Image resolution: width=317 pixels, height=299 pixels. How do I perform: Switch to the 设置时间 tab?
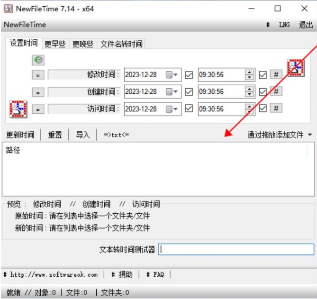(24, 43)
